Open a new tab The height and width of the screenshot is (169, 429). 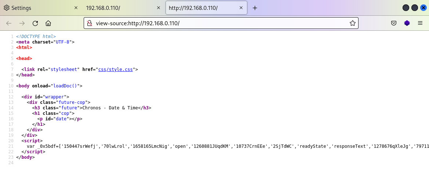point(255,8)
